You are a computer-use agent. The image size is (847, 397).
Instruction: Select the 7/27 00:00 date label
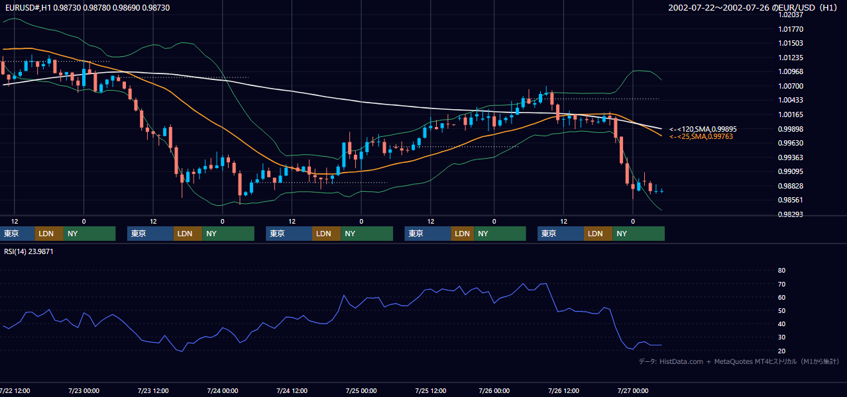[632, 390]
